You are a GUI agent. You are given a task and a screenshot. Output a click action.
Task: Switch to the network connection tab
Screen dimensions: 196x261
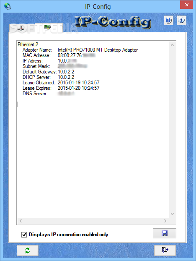pyautogui.click(x=22, y=28)
